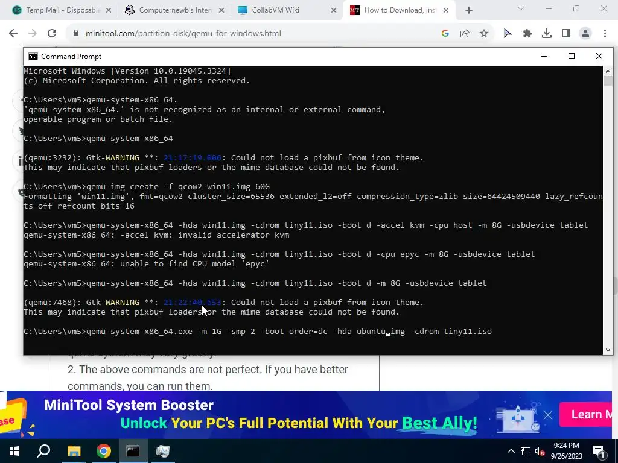Click the site lock icon
618x463 pixels.
coord(76,34)
